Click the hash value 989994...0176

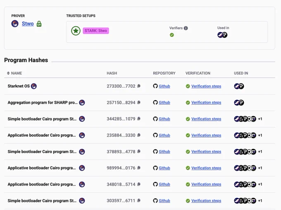click(x=121, y=168)
